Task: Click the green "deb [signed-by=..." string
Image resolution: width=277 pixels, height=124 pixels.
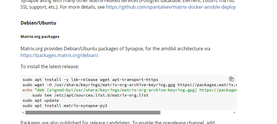Action: point(136,90)
